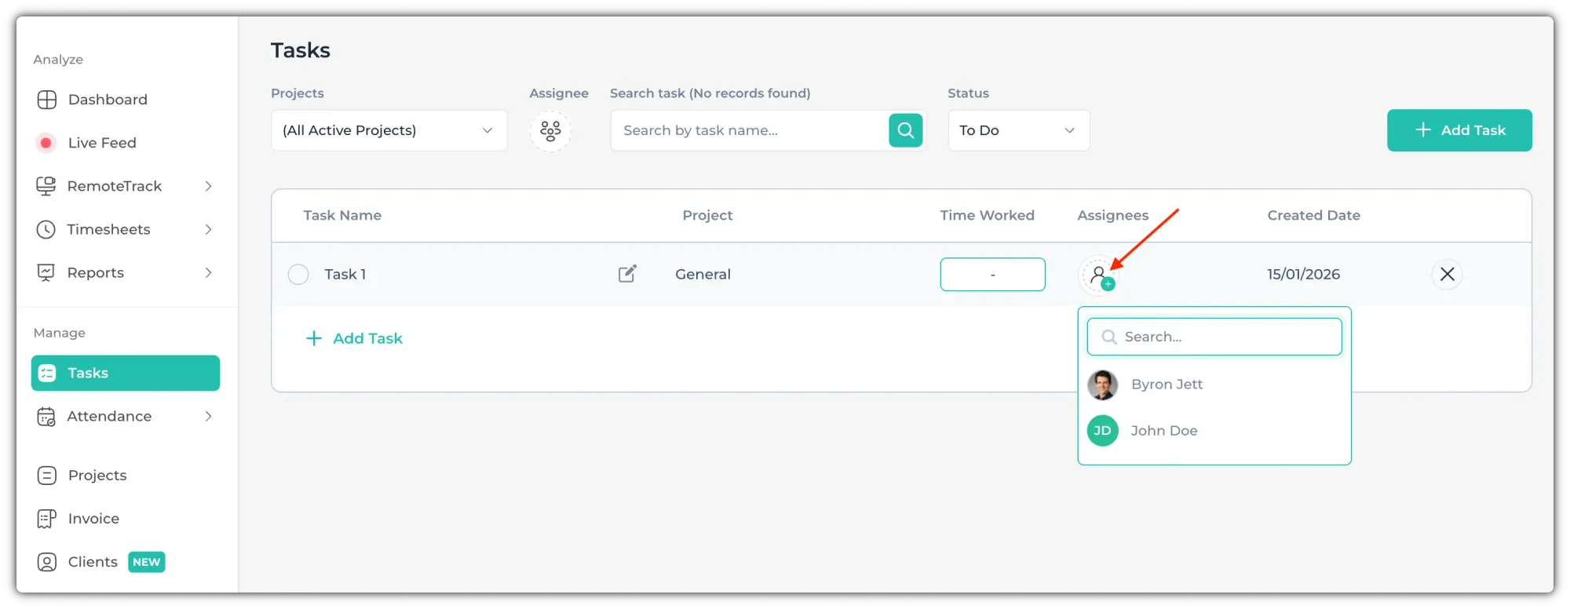1570x609 pixels.
Task: Click the Assignee filter group icon
Action: 550,130
